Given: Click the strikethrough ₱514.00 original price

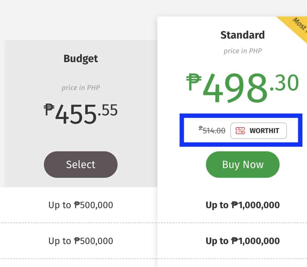Looking at the screenshot, I should pyautogui.click(x=212, y=130).
